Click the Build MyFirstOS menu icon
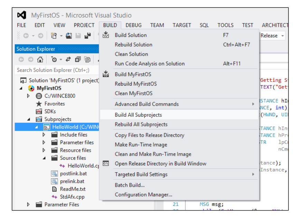The height and width of the screenshot is (223, 293). point(106,74)
